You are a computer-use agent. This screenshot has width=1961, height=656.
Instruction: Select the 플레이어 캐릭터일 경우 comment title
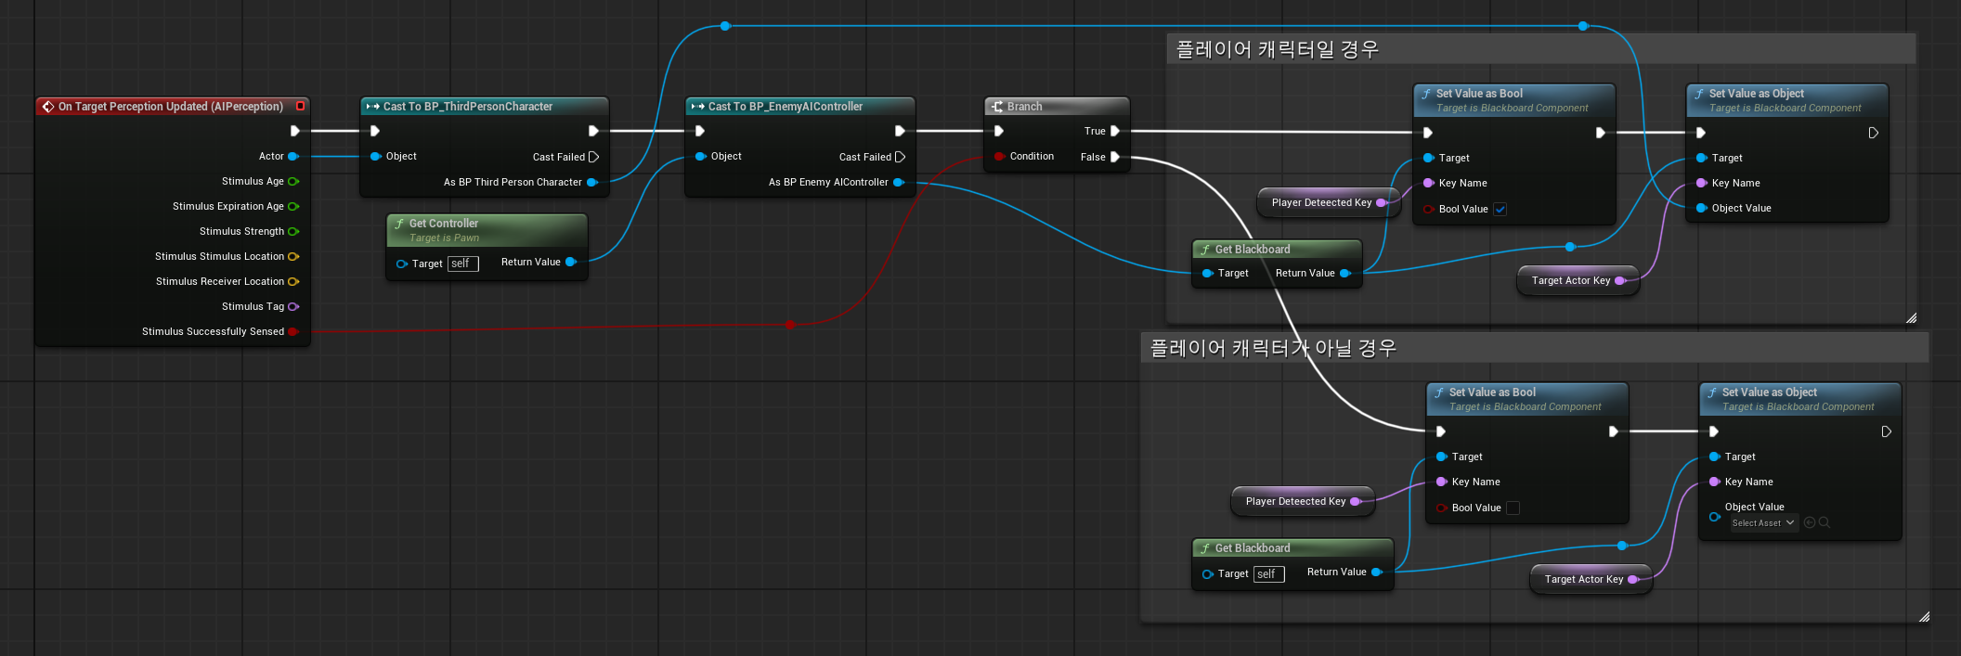[1278, 49]
